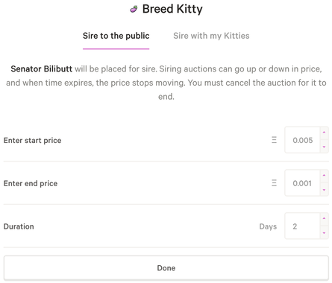Switch to Sire with my Kitties tab
Image resolution: width=332 pixels, height=283 pixels.
pyautogui.click(x=211, y=36)
